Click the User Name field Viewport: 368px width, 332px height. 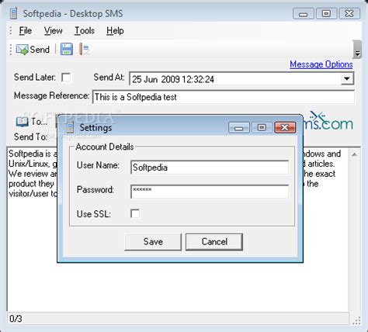[210, 168]
